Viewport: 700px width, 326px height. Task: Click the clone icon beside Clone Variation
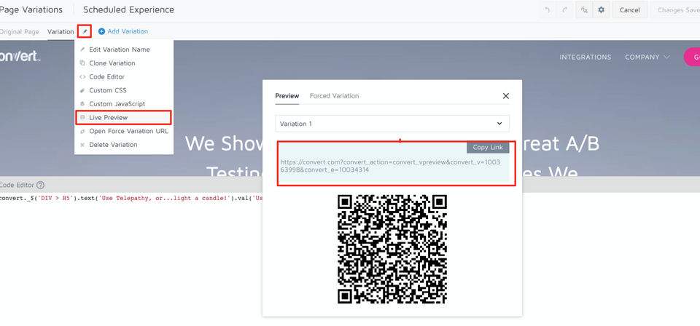point(82,63)
